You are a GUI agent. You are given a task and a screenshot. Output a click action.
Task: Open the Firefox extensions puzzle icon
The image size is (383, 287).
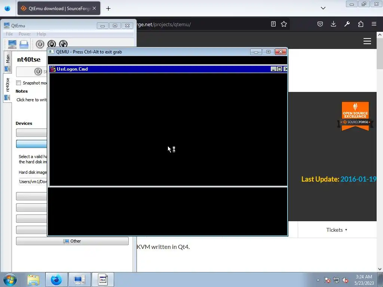point(361,24)
